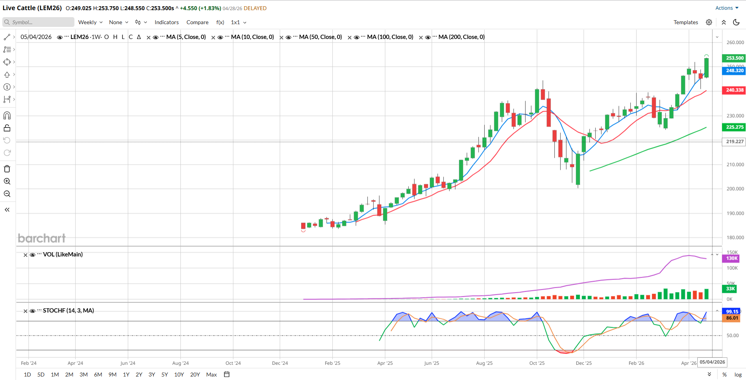This screenshot has height=380, width=746.
Task: Enable the magnet snap tool
Action: pos(7,115)
